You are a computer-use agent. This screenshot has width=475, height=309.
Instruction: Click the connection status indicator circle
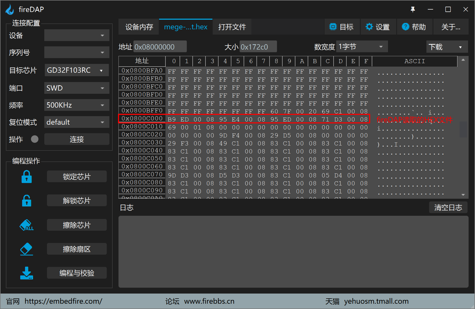(x=35, y=139)
